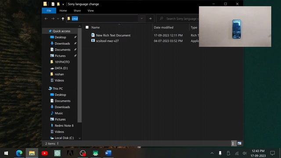Select the scsitool-nwz-v27 file
281x158 pixels.
click(107, 41)
